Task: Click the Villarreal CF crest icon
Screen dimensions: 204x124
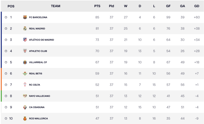Action: click(x=25, y=62)
